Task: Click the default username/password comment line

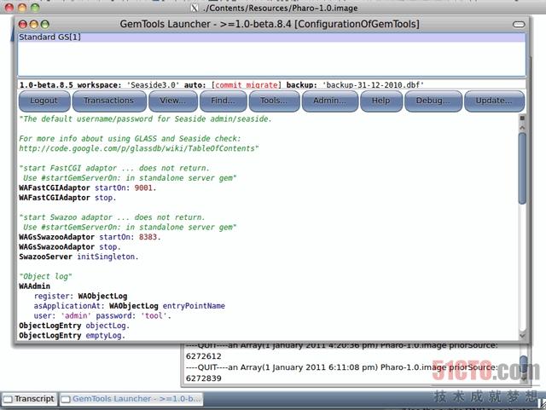Action: tap(145, 119)
